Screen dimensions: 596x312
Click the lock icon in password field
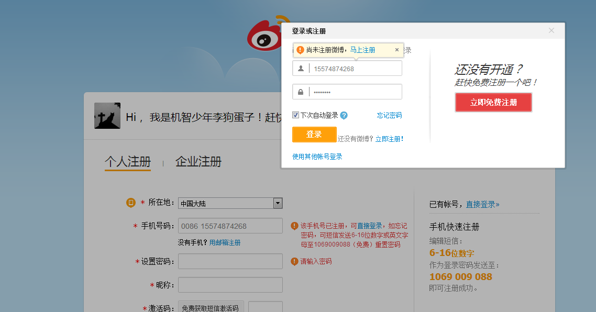pos(301,92)
